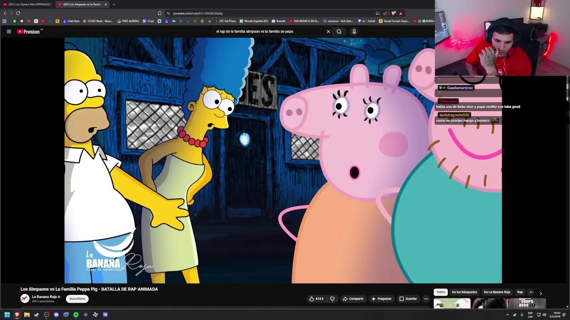Open the Preguntar AI button
This screenshot has height=320, width=570.
pos(382,299)
